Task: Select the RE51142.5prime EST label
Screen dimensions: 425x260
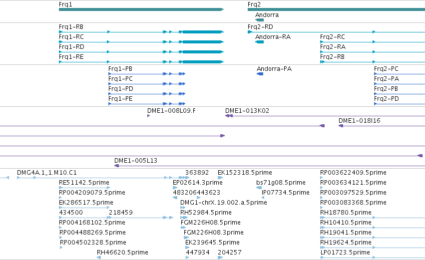Action: pyautogui.click(x=84, y=183)
